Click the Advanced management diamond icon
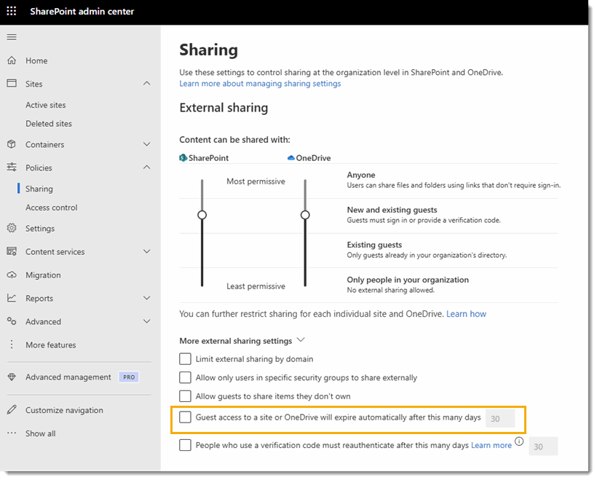 tap(12, 377)
